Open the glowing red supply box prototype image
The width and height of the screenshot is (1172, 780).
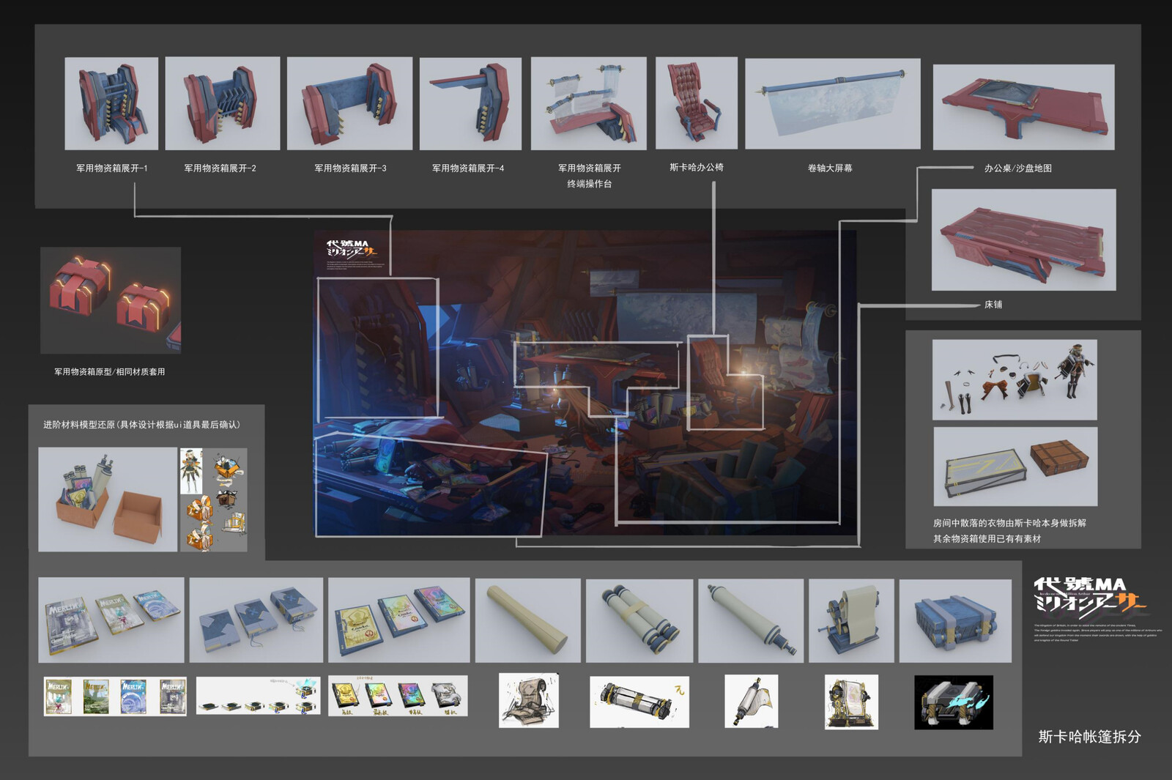point(111,300)
